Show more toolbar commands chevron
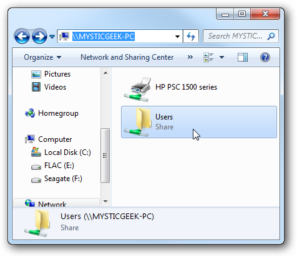Image resolution: width=297 pixels, height=257 pixels. (190, 57)
